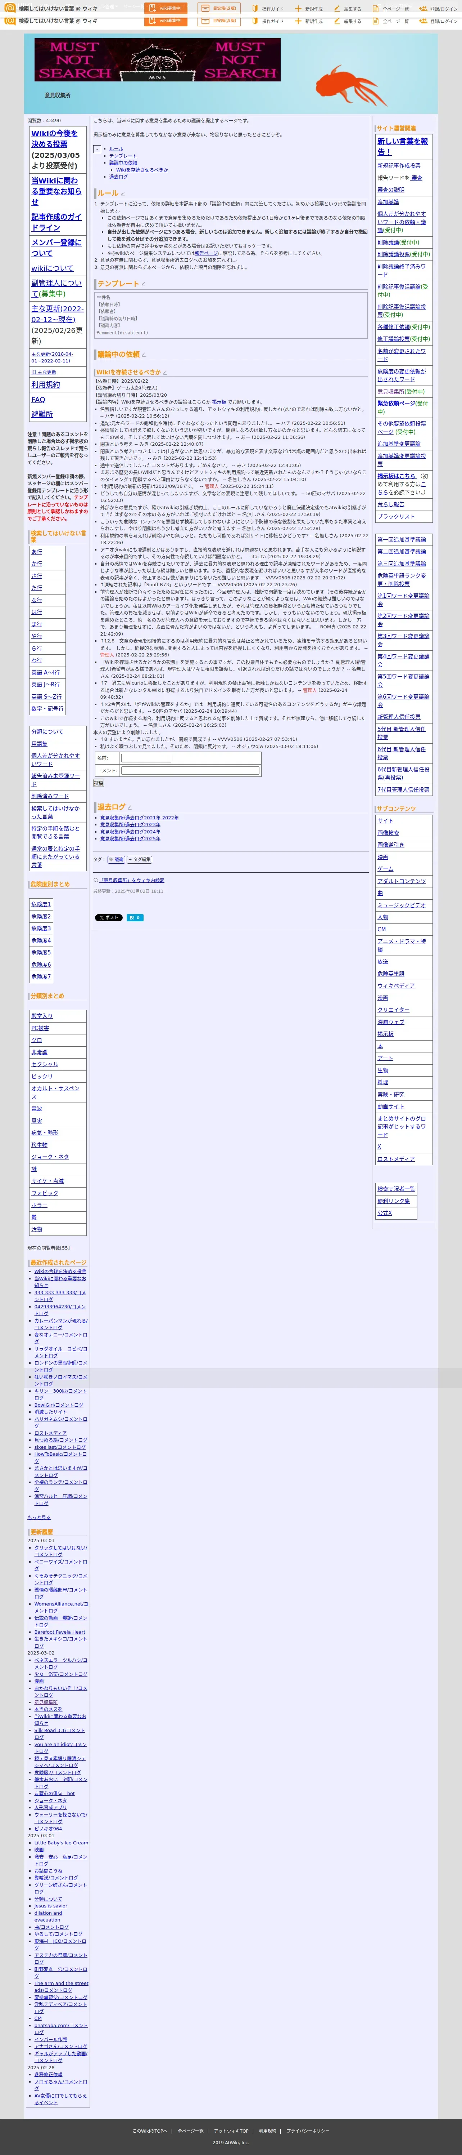Viewport: 462px width, 2155px height.
Task: Open 数字・記号行 word index
Action: (47, 709)
